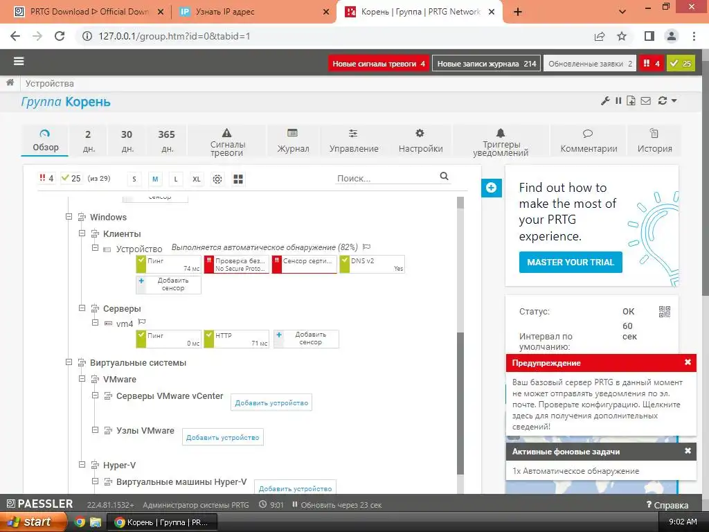Switch to tree map grid view icon
This screenshot has width=709, height=532.
pyautogui.click(x=238, y=179)
